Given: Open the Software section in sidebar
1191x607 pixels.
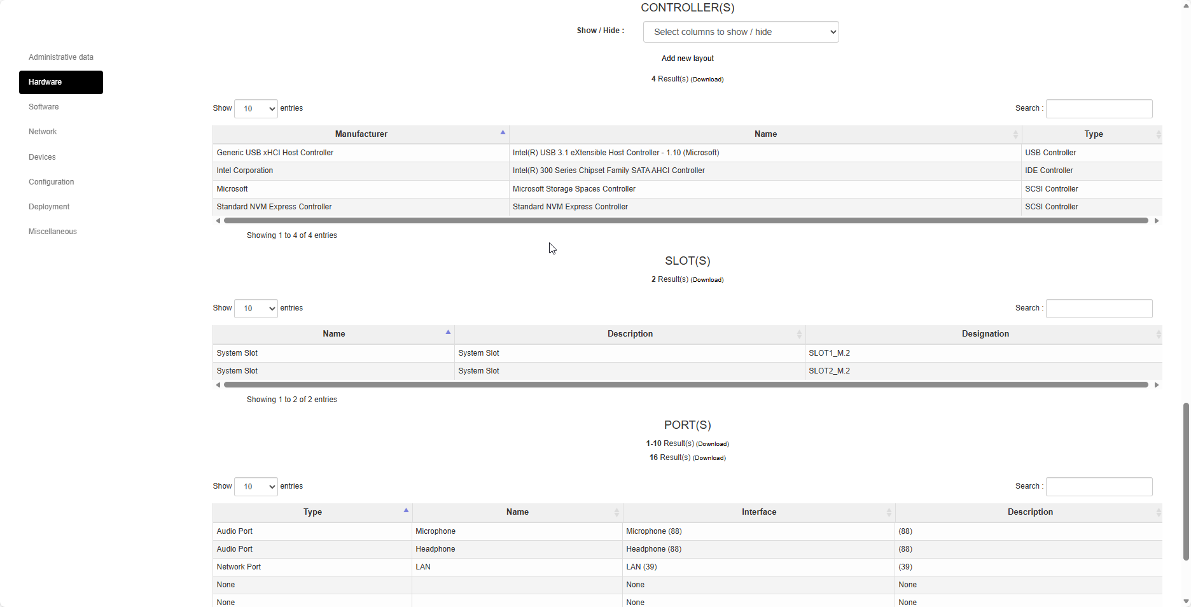Looking at the screenshot, I should coord(43,107).
